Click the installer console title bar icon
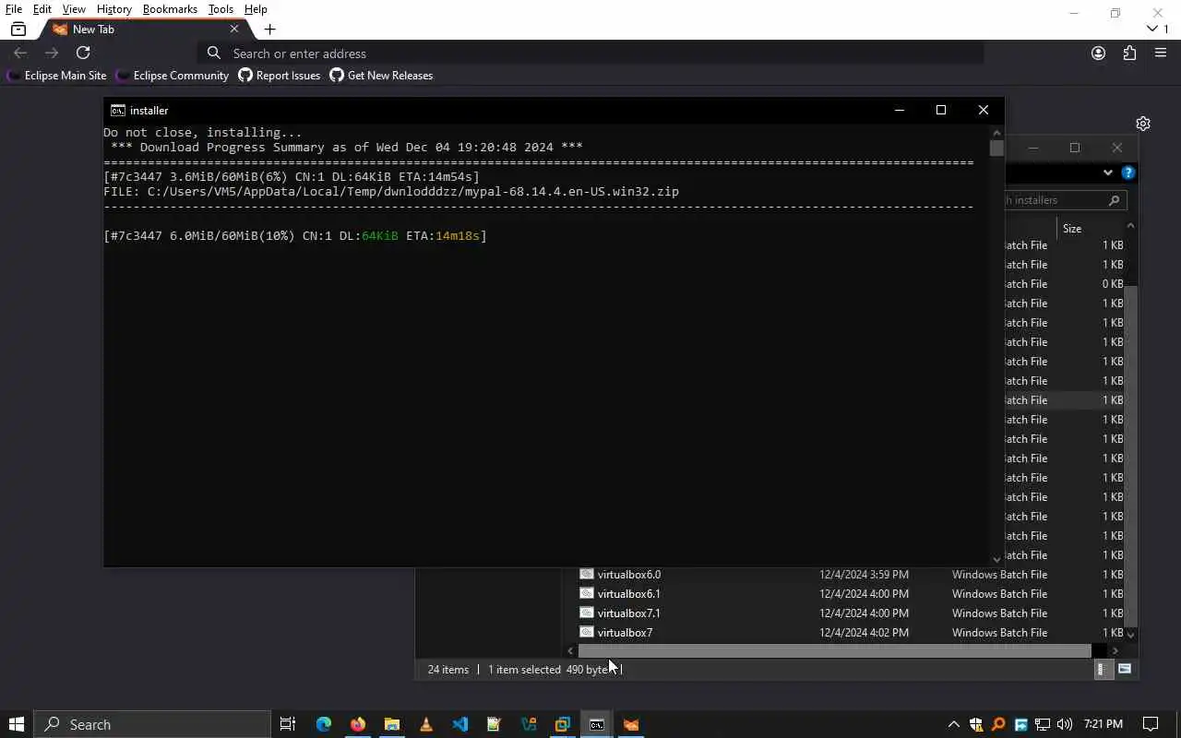The height and width of the screenshot is (738, 1181). point(118,110)
